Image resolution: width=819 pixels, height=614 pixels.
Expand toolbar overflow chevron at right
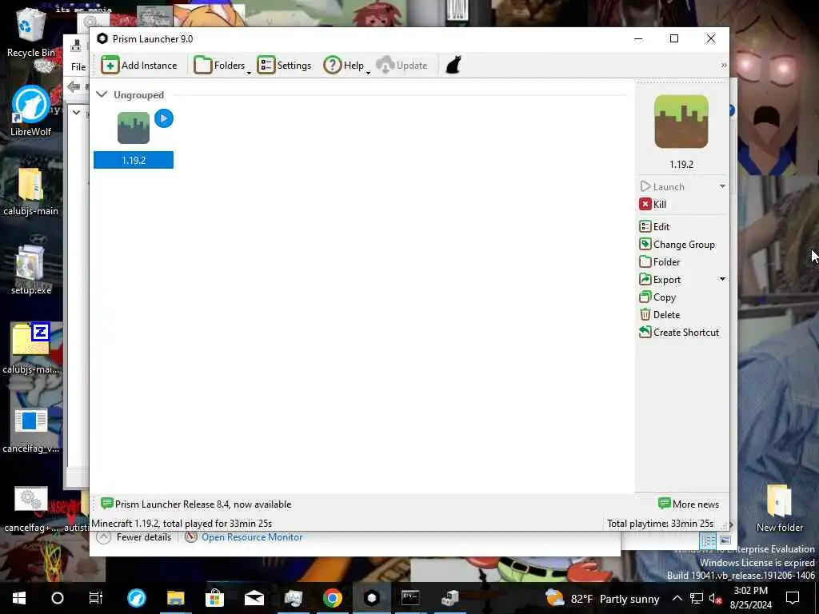(x=723, y=66)
